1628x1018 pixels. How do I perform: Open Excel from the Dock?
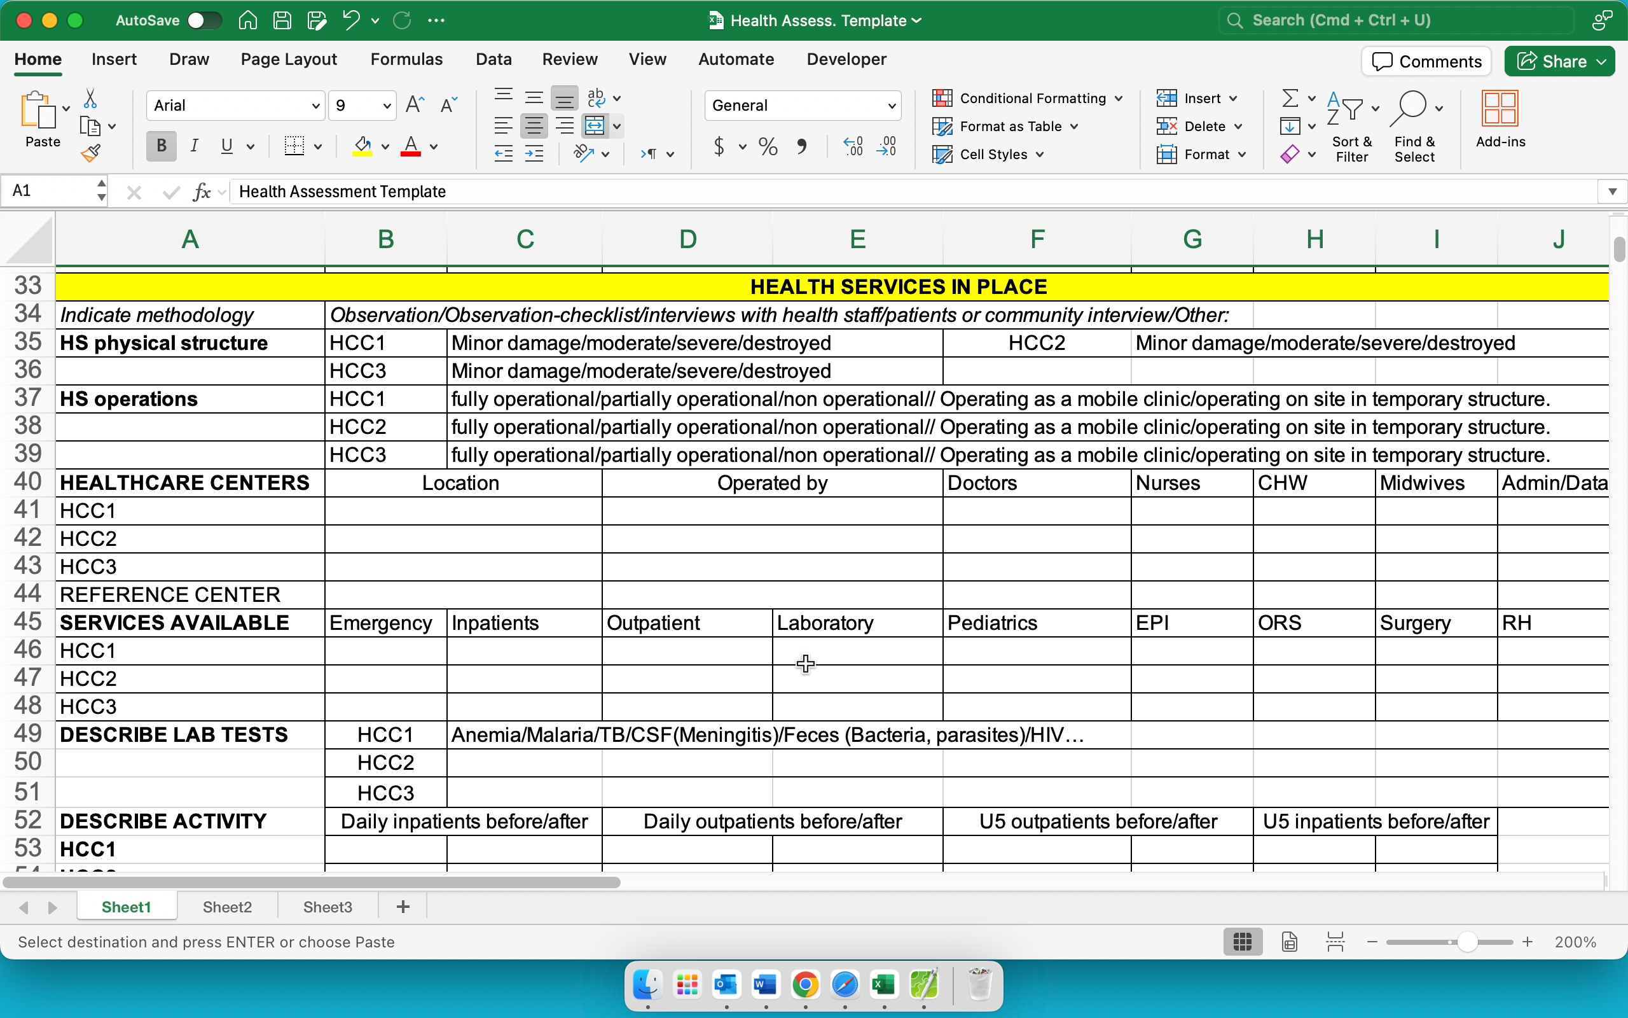click(x=883, y=986)
